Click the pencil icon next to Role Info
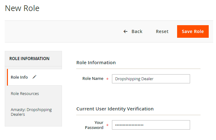Screen dimensions: 216x140 tap(34, 77)
